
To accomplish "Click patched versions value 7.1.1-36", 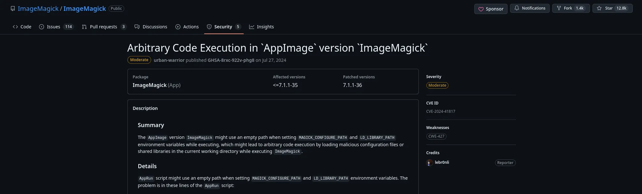I will coord(352,85).
